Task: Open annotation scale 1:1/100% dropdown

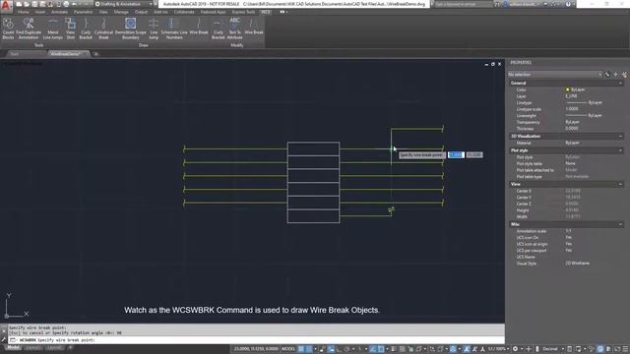Action: click(x=498, y=349)
